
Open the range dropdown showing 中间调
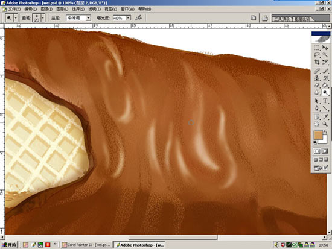(78, 18)
